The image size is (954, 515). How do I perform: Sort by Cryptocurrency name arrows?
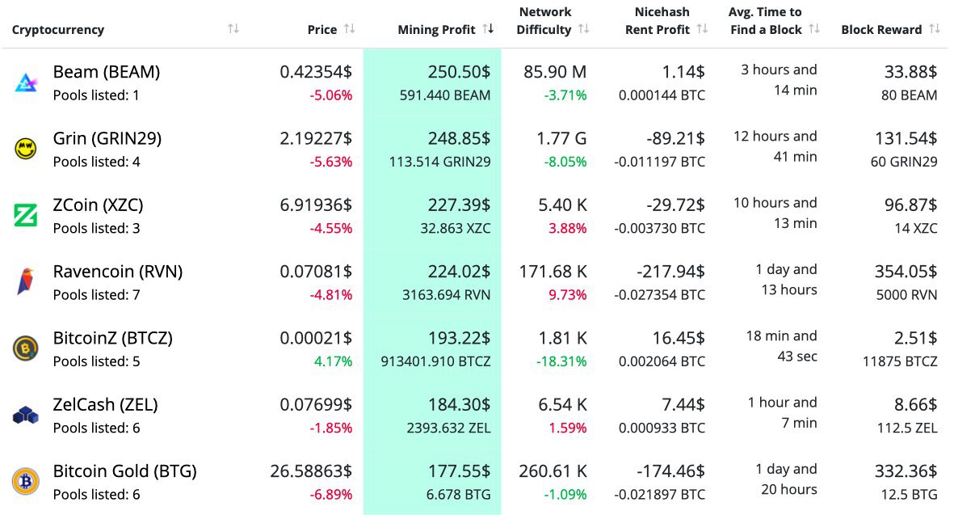[233, 29]
